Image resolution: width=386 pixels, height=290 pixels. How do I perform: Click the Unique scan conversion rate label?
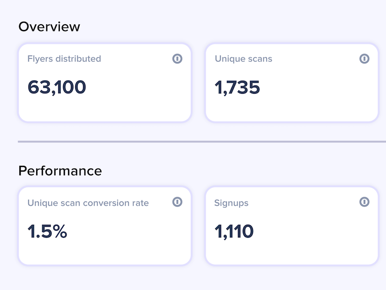[88, 203]
